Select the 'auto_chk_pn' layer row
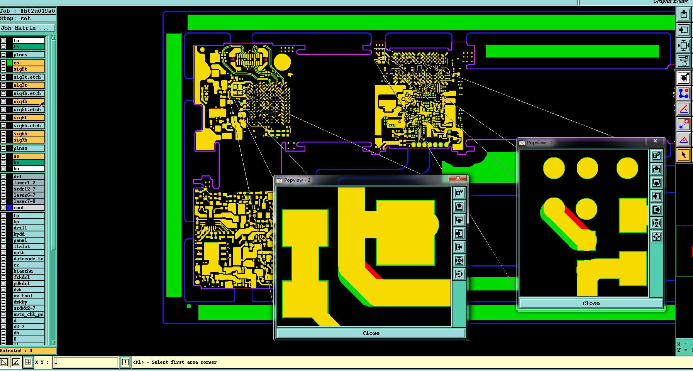Screen dimensions: 693x371 tap(29, 314)
